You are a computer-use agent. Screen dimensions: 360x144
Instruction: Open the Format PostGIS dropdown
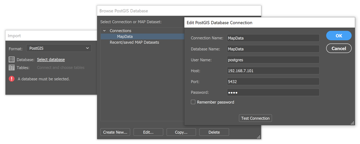pos(59,48)
